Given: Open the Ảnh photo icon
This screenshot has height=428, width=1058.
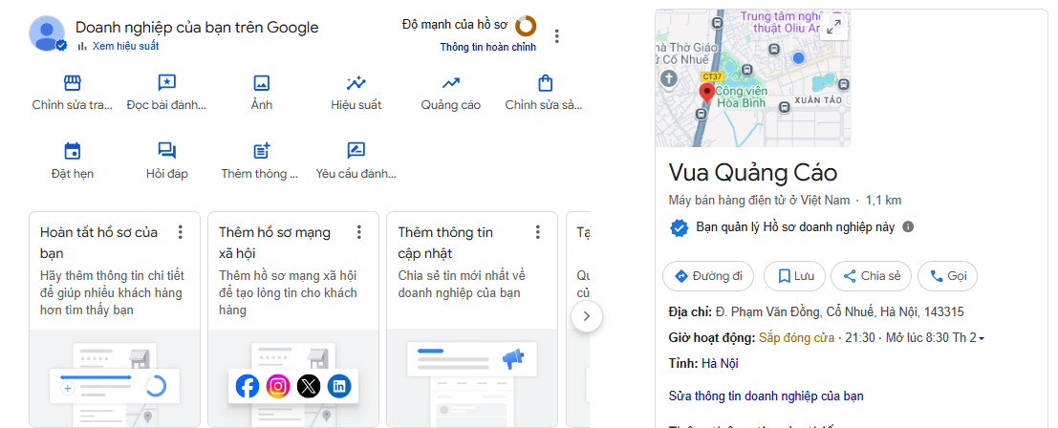Looking at the screenshot, I should coord(261,83).
